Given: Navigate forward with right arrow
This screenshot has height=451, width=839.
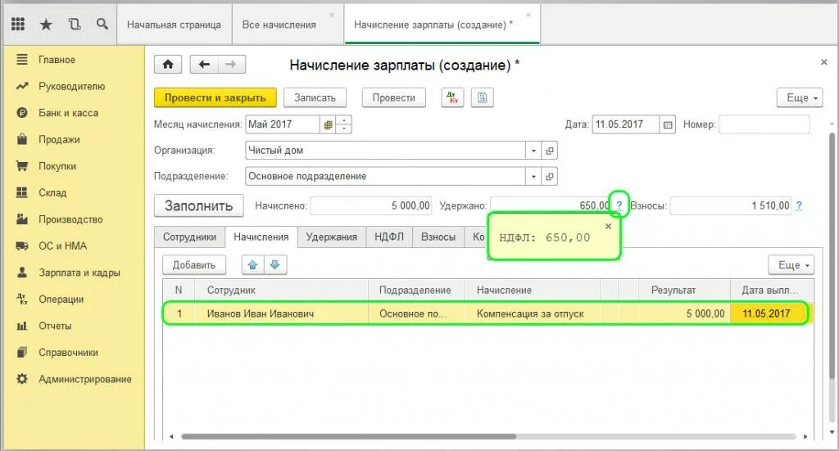Looking at the screenshot, I should click(231, 65).
